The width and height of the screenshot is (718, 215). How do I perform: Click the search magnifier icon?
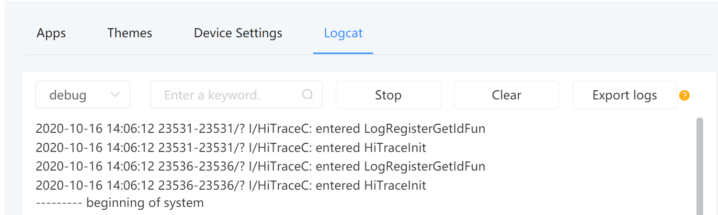[308, 95]
